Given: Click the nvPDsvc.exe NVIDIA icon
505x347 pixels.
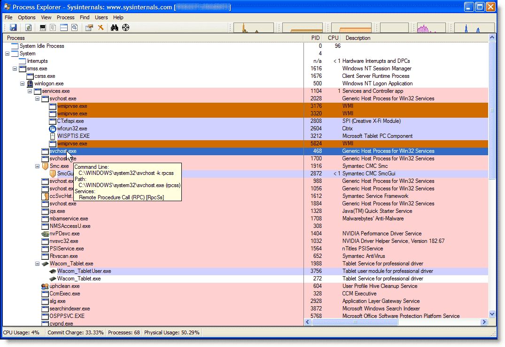Looking at the screenshot, I should click(45, 234).
